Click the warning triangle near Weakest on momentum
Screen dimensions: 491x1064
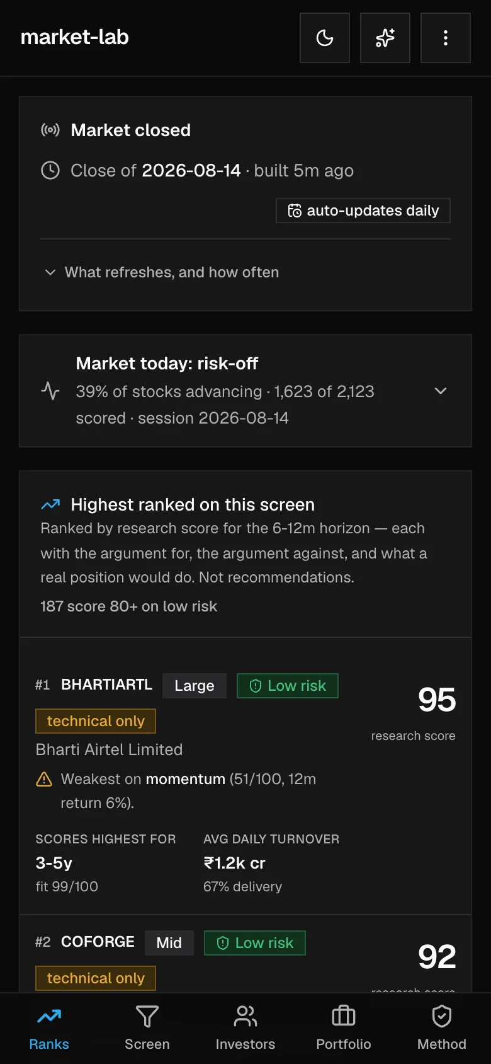[44, 779]
